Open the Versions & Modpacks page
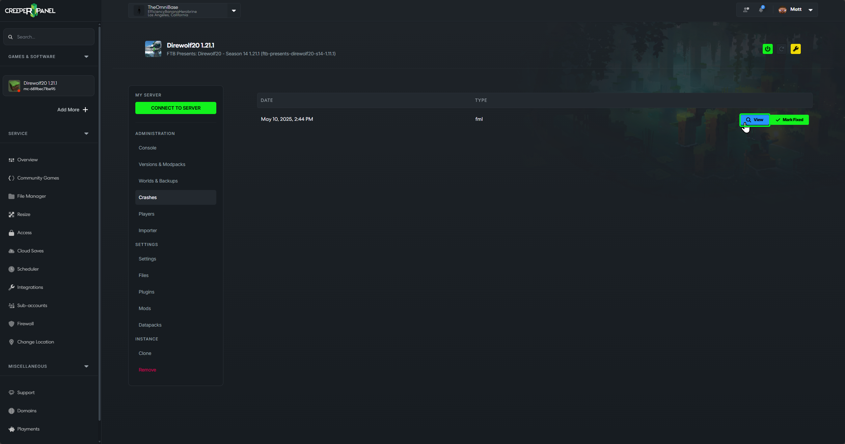Screen dimensions: 845x444 (162, 164)
